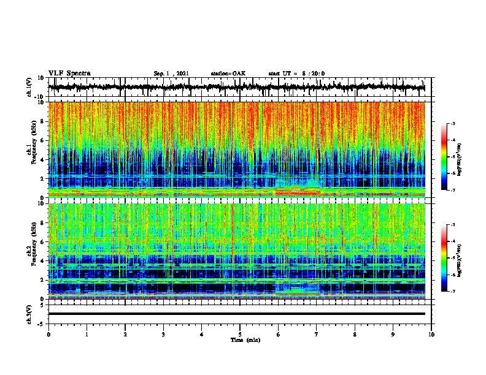Click the ch.1 spectrogram color bar
Viewport: 486px width, 375px height.
pyautogui.click(x=444, y=157)
